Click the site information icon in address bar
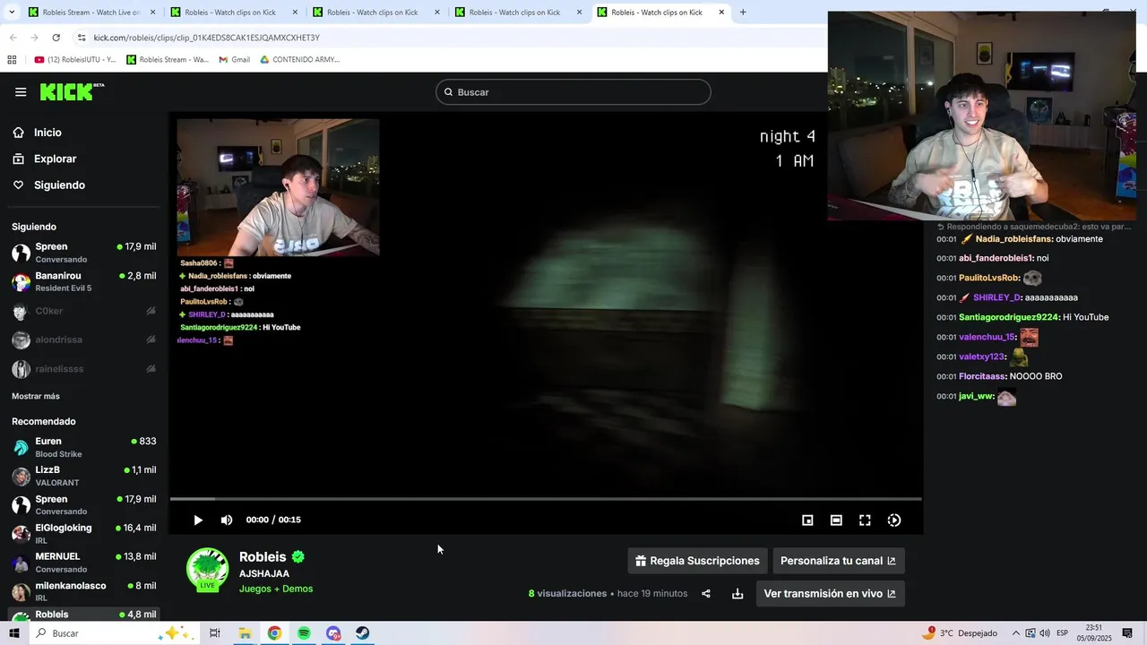The height and width of the screenshot is (645, 1147). (82, 38)
